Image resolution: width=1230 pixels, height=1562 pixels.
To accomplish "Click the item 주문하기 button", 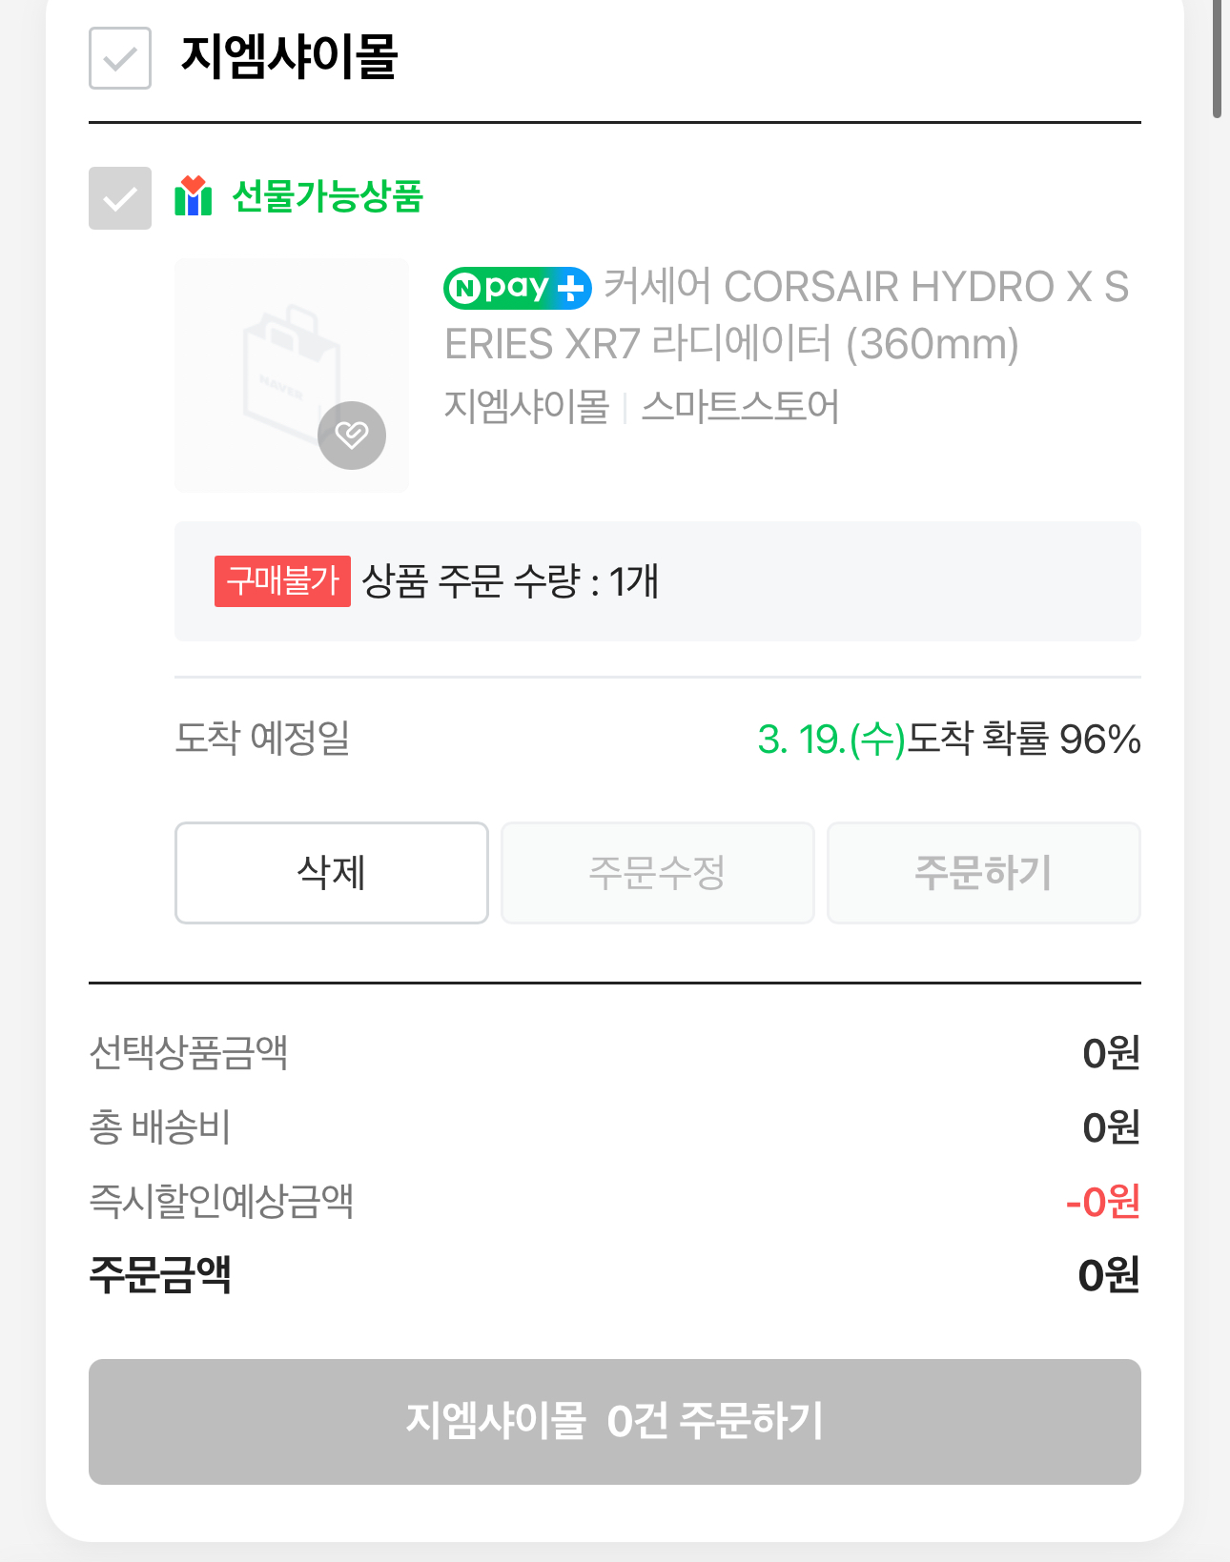I will coord(984,873).
